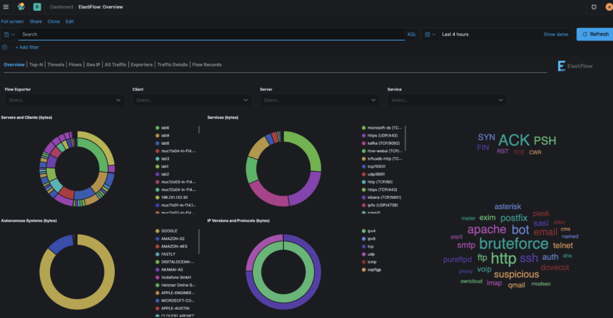Click the apache tag in the cloud
This screenshot has height=318, width=613.
[487, 229]
